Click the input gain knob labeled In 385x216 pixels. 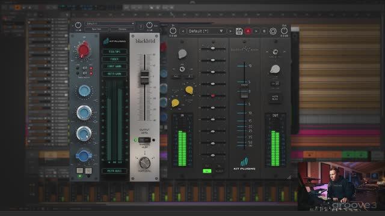tap(173, 31)
